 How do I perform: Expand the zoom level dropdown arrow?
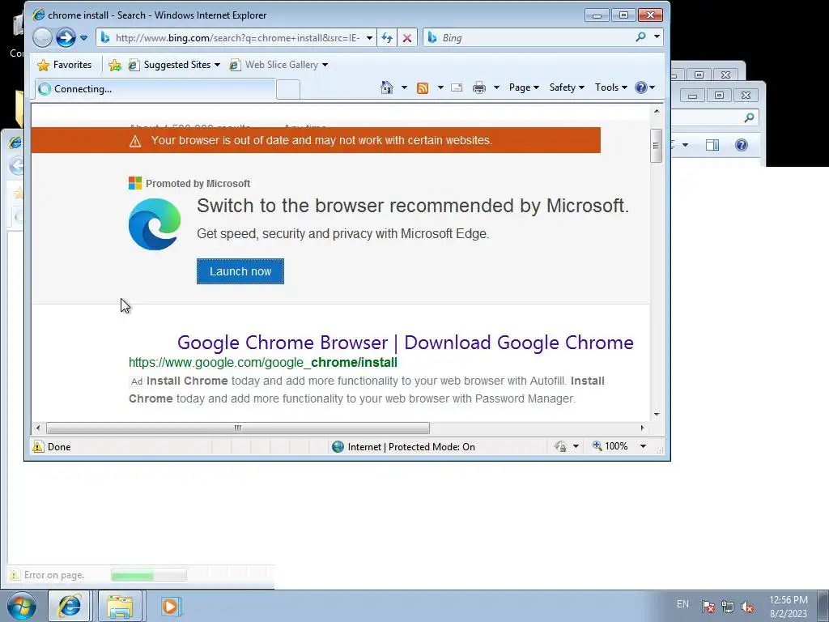[x=643, y=446]
